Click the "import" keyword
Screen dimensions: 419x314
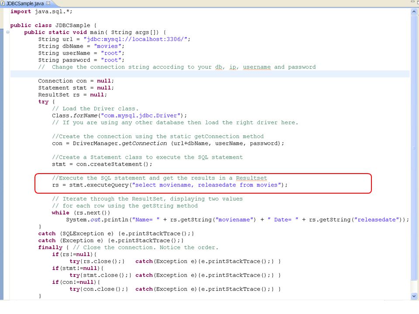pyautogui.click(x=21, y=11)
